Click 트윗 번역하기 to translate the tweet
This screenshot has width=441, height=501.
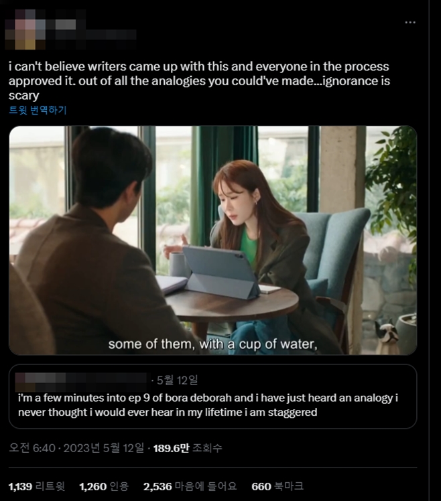[38, 111]
